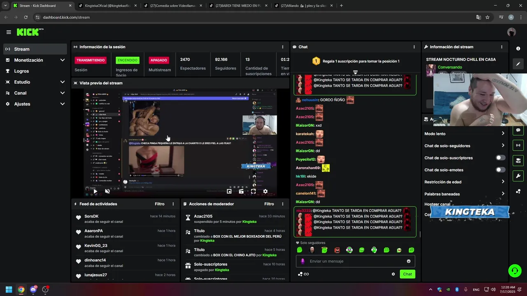Screen dimensions: 527x296
Task: Click the info icon in right sidebar
Action: click(518, 49)
